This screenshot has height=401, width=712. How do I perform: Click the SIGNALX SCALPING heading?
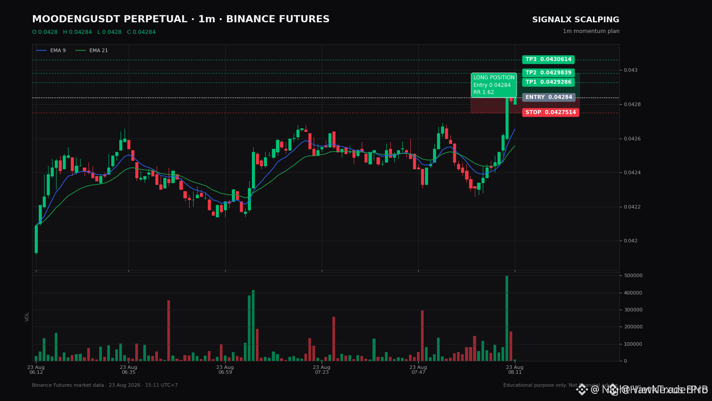[x=575, y=20]
